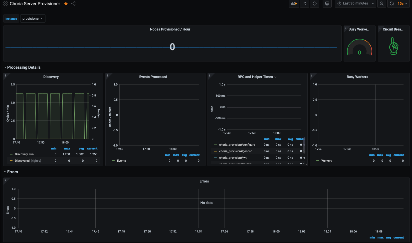Image resolution: width=412 pixels, height=243 pixels.
Task: Open dashboard settings gear icon
Action: click(x=315, y=3)
